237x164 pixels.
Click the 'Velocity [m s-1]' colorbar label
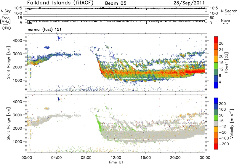[231, 123]
